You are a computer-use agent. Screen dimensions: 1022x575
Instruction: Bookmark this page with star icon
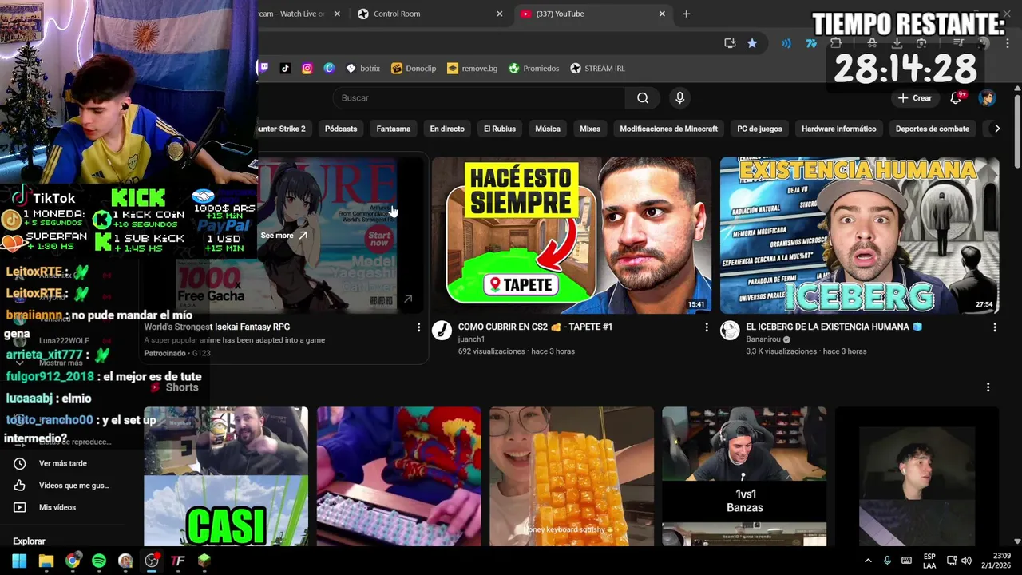(752, 43)
